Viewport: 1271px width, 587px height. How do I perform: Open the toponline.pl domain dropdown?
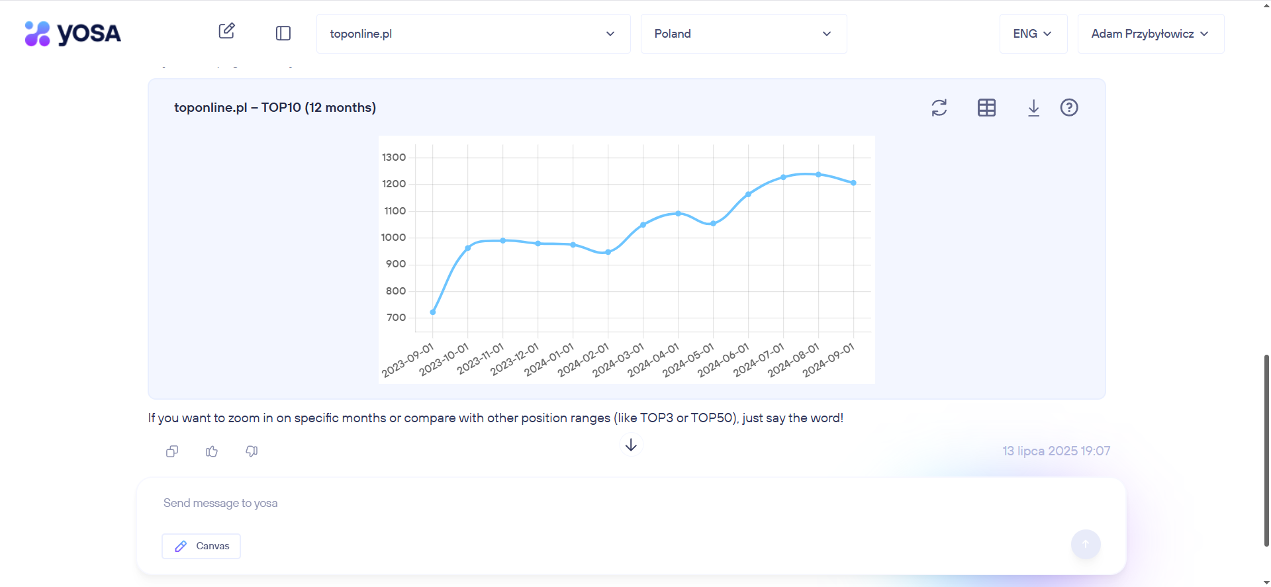pos(473,34)
